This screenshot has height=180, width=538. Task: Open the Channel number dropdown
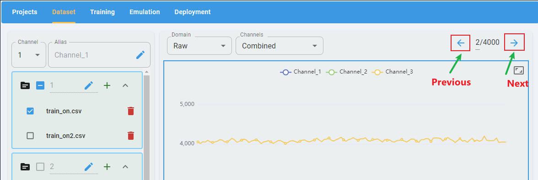click(x=29, y=55)
